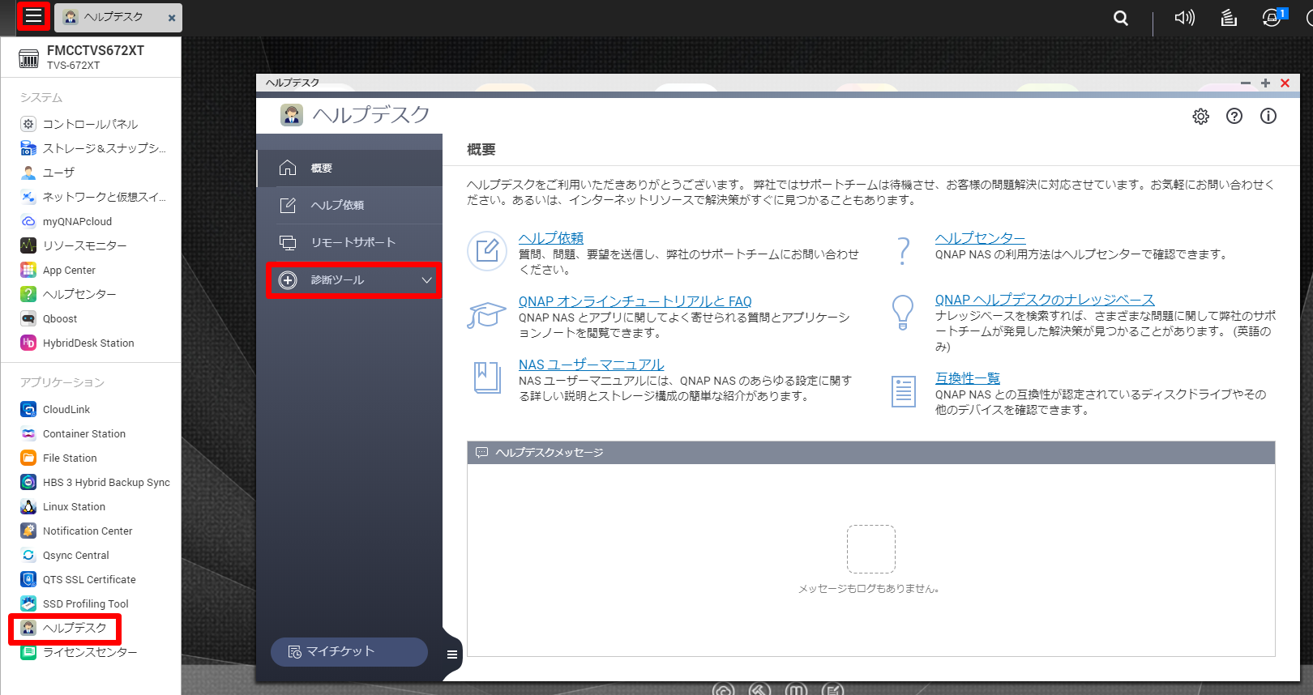Viewport: 1313px width, 695px height.
Task: Click the volume control icon
Action: (1185, 18)
